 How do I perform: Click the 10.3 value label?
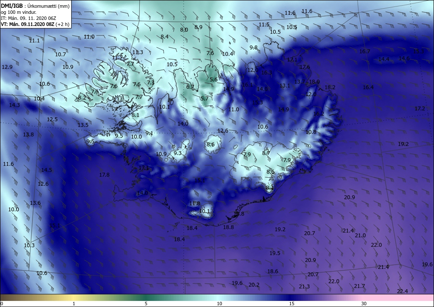(x=29, y=246)
